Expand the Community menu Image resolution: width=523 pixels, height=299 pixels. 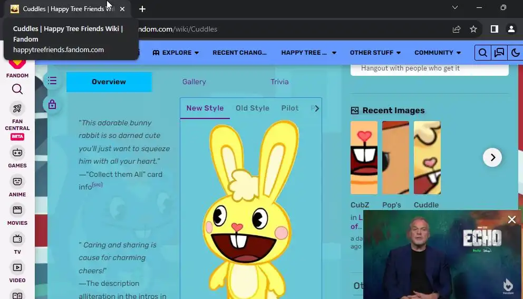point(438,53)
